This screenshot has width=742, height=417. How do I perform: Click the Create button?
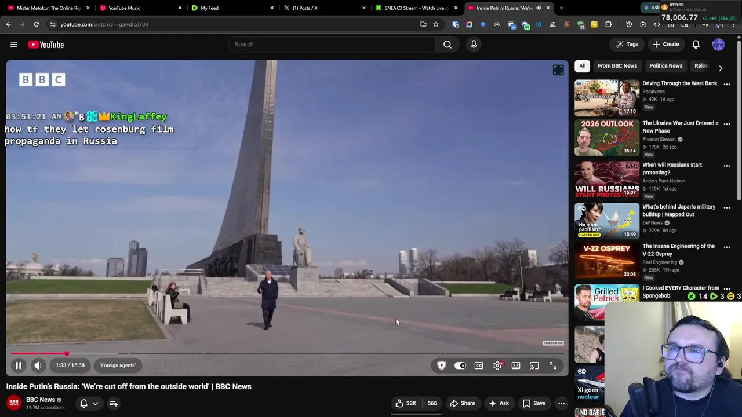(665, 44)
